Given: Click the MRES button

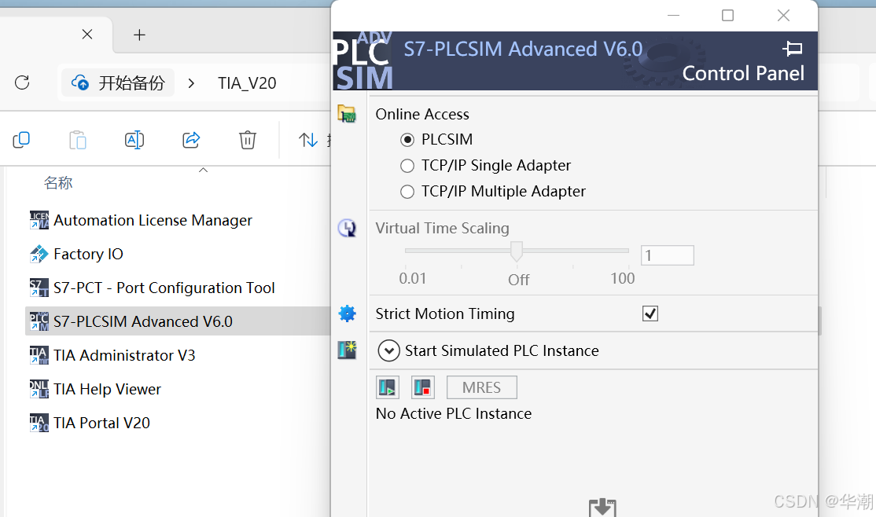Looking at the screenshot, I should [481, 387].
